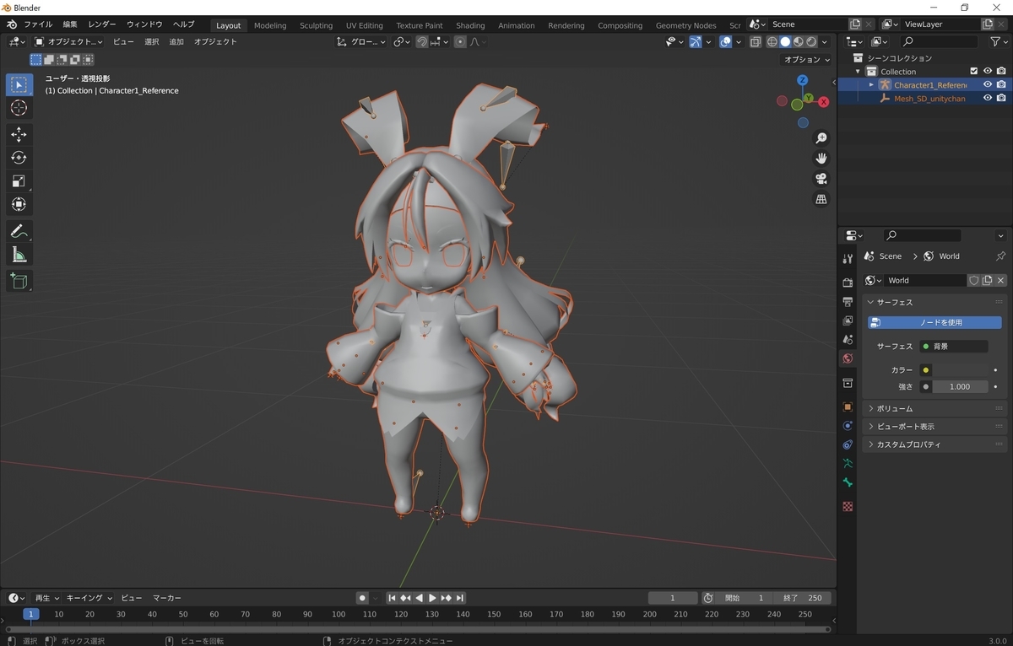The image size is (1013, 646).
Task: Click the pan view hand icon
Action: 821,159
